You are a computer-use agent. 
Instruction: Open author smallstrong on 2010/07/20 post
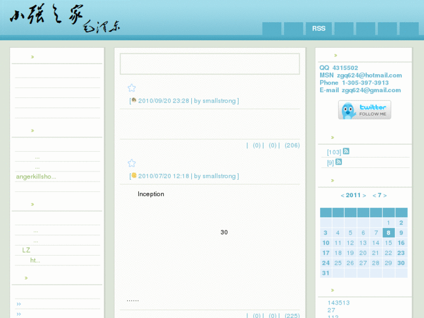click(x=219, y=176)
